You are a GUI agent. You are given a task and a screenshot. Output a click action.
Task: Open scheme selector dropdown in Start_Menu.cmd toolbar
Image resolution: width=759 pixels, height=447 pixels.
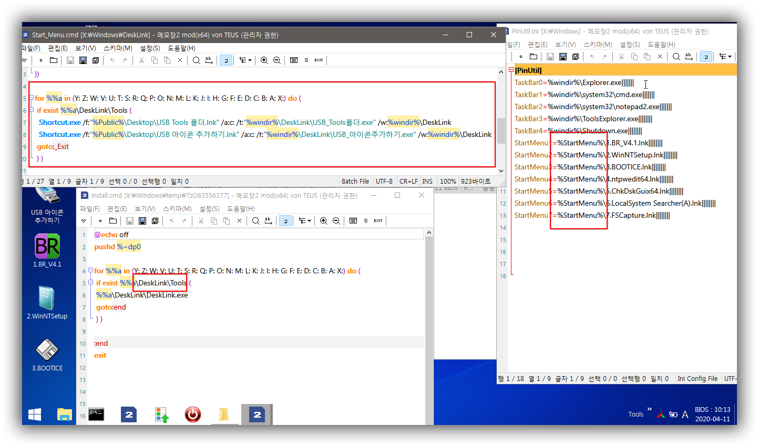click(x=245, y=60)
